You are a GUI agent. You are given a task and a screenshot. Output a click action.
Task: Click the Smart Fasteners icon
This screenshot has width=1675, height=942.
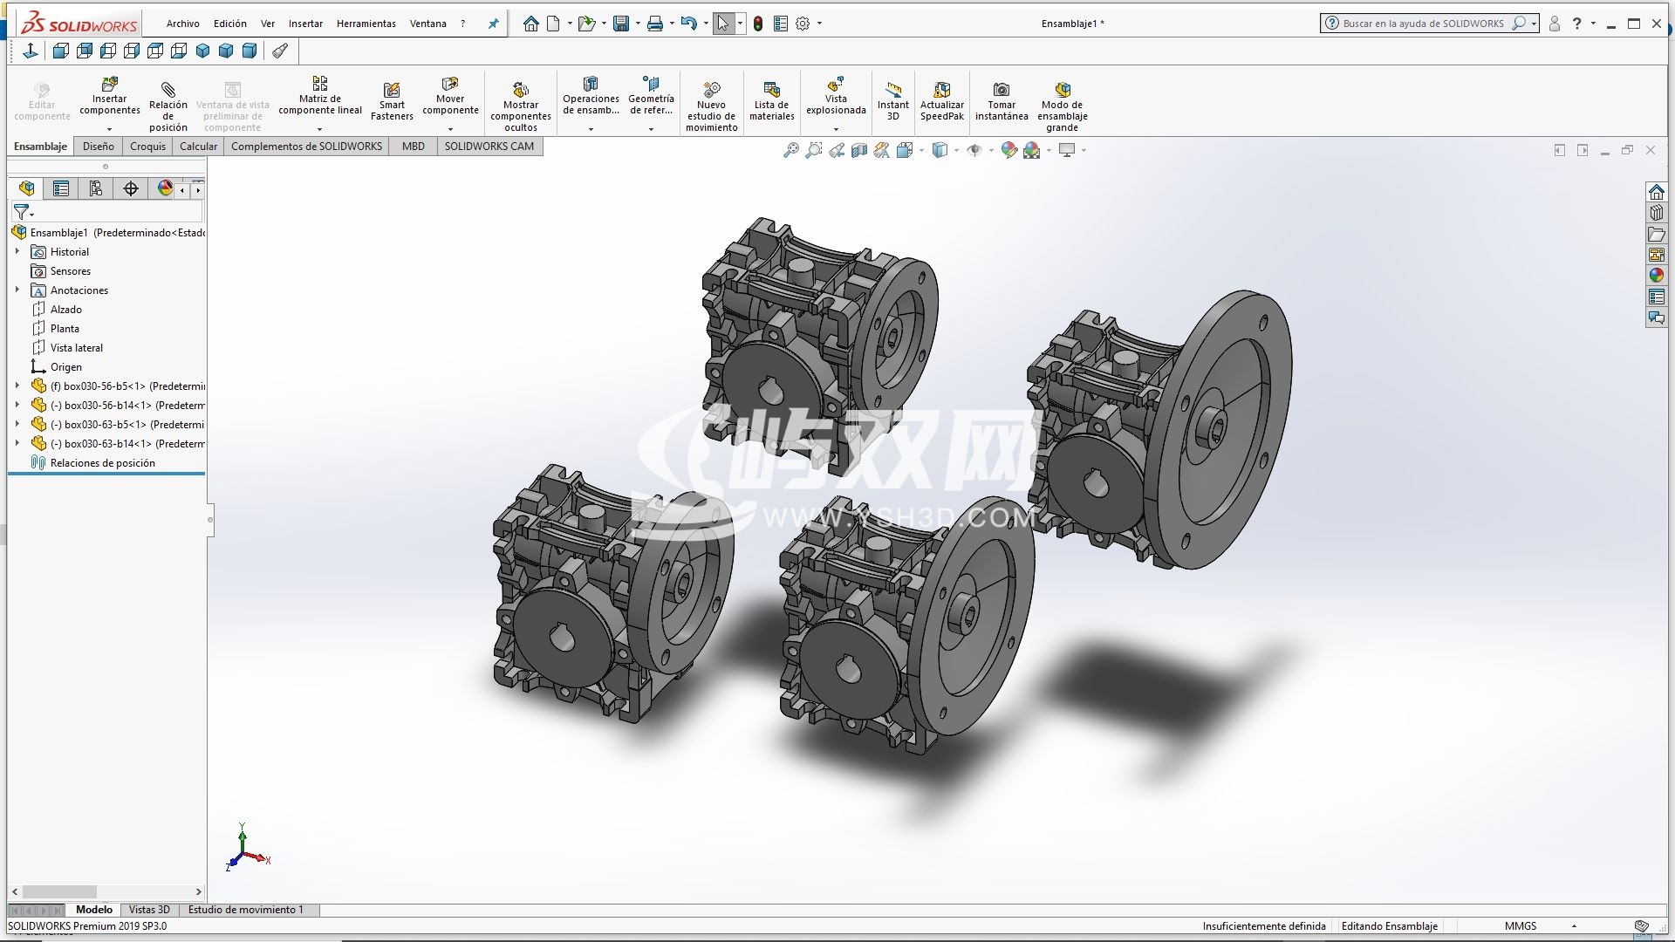[392, 90]
